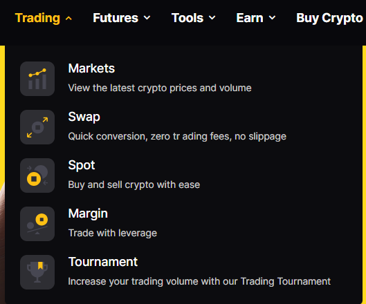Select the Swap heading
The width and height of the screenshot is (366, 304).
point(84,117)
